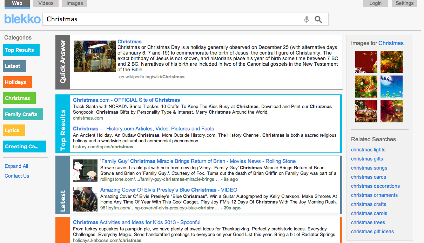This screenshot has width=424, height=243.
Task: Open the History.com Articles result link
Action: coord(143,129)
